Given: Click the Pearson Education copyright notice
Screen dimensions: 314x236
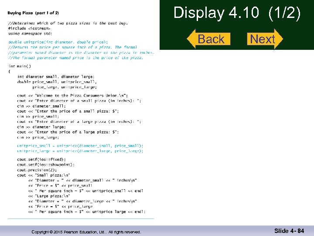Looking at the screenshot, I should point(86,232).
